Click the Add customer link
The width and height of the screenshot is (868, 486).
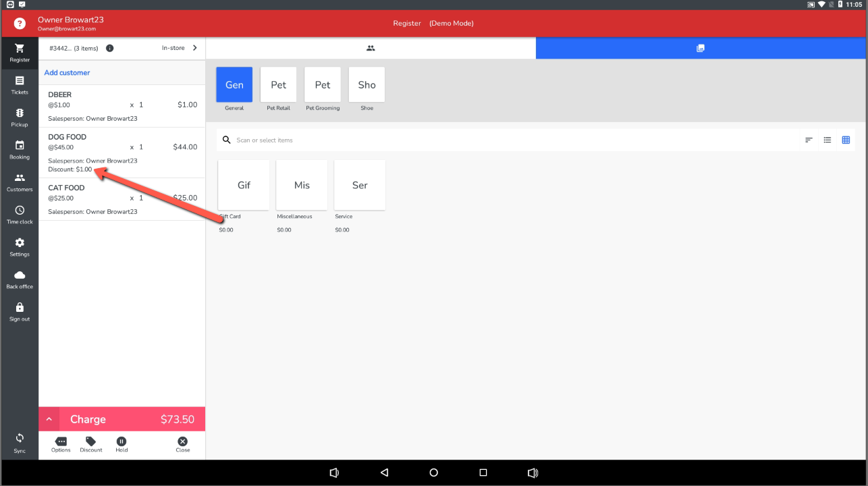(x=67, y=73)
